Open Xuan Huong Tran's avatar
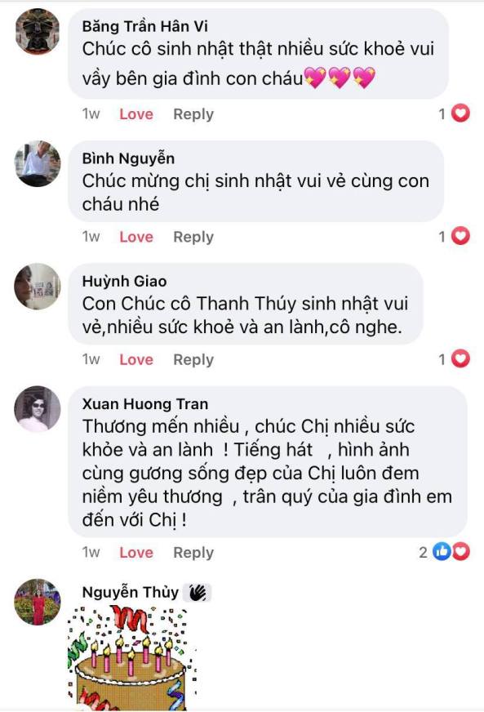 point(38,409)
